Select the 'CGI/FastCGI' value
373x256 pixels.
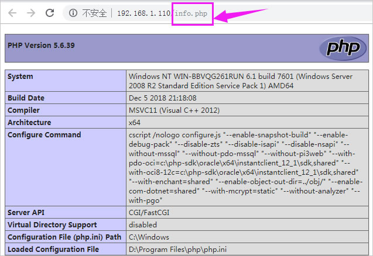pos(149,213)
